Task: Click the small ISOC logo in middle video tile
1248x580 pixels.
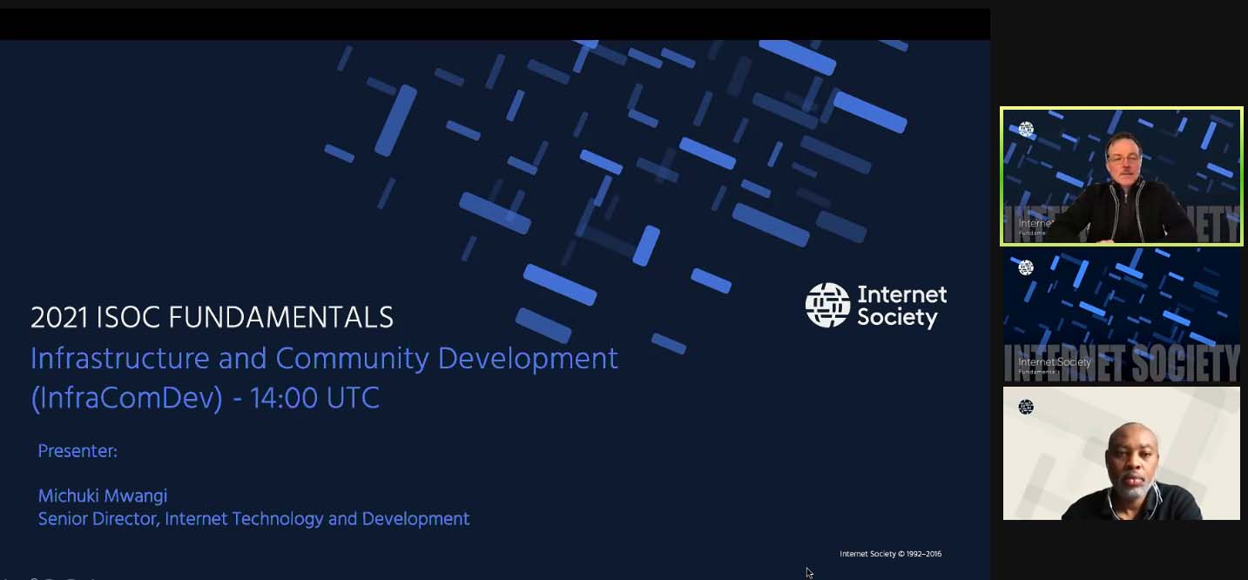Action: point(1026,267)
